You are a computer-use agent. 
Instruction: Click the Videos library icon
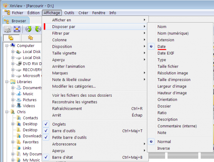pyautogui.click(x=19, y=106)
